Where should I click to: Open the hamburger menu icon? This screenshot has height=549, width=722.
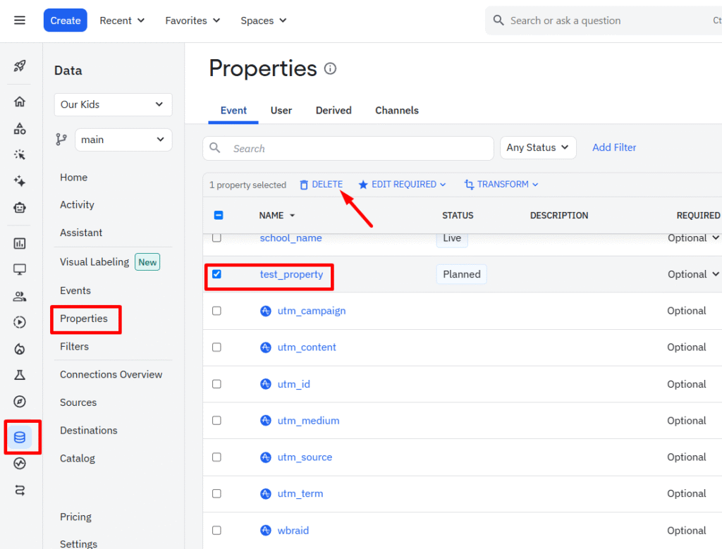(x=20, y=20)
